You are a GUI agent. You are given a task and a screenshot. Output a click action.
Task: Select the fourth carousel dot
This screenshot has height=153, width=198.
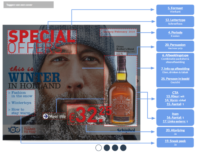(123, 148)
